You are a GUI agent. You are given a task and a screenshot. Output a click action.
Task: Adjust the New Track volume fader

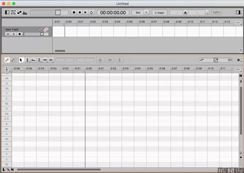coord(42,34)
